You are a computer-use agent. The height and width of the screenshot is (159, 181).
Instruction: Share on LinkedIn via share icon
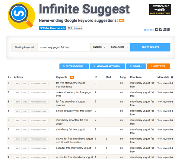click(x=164, y=29)
